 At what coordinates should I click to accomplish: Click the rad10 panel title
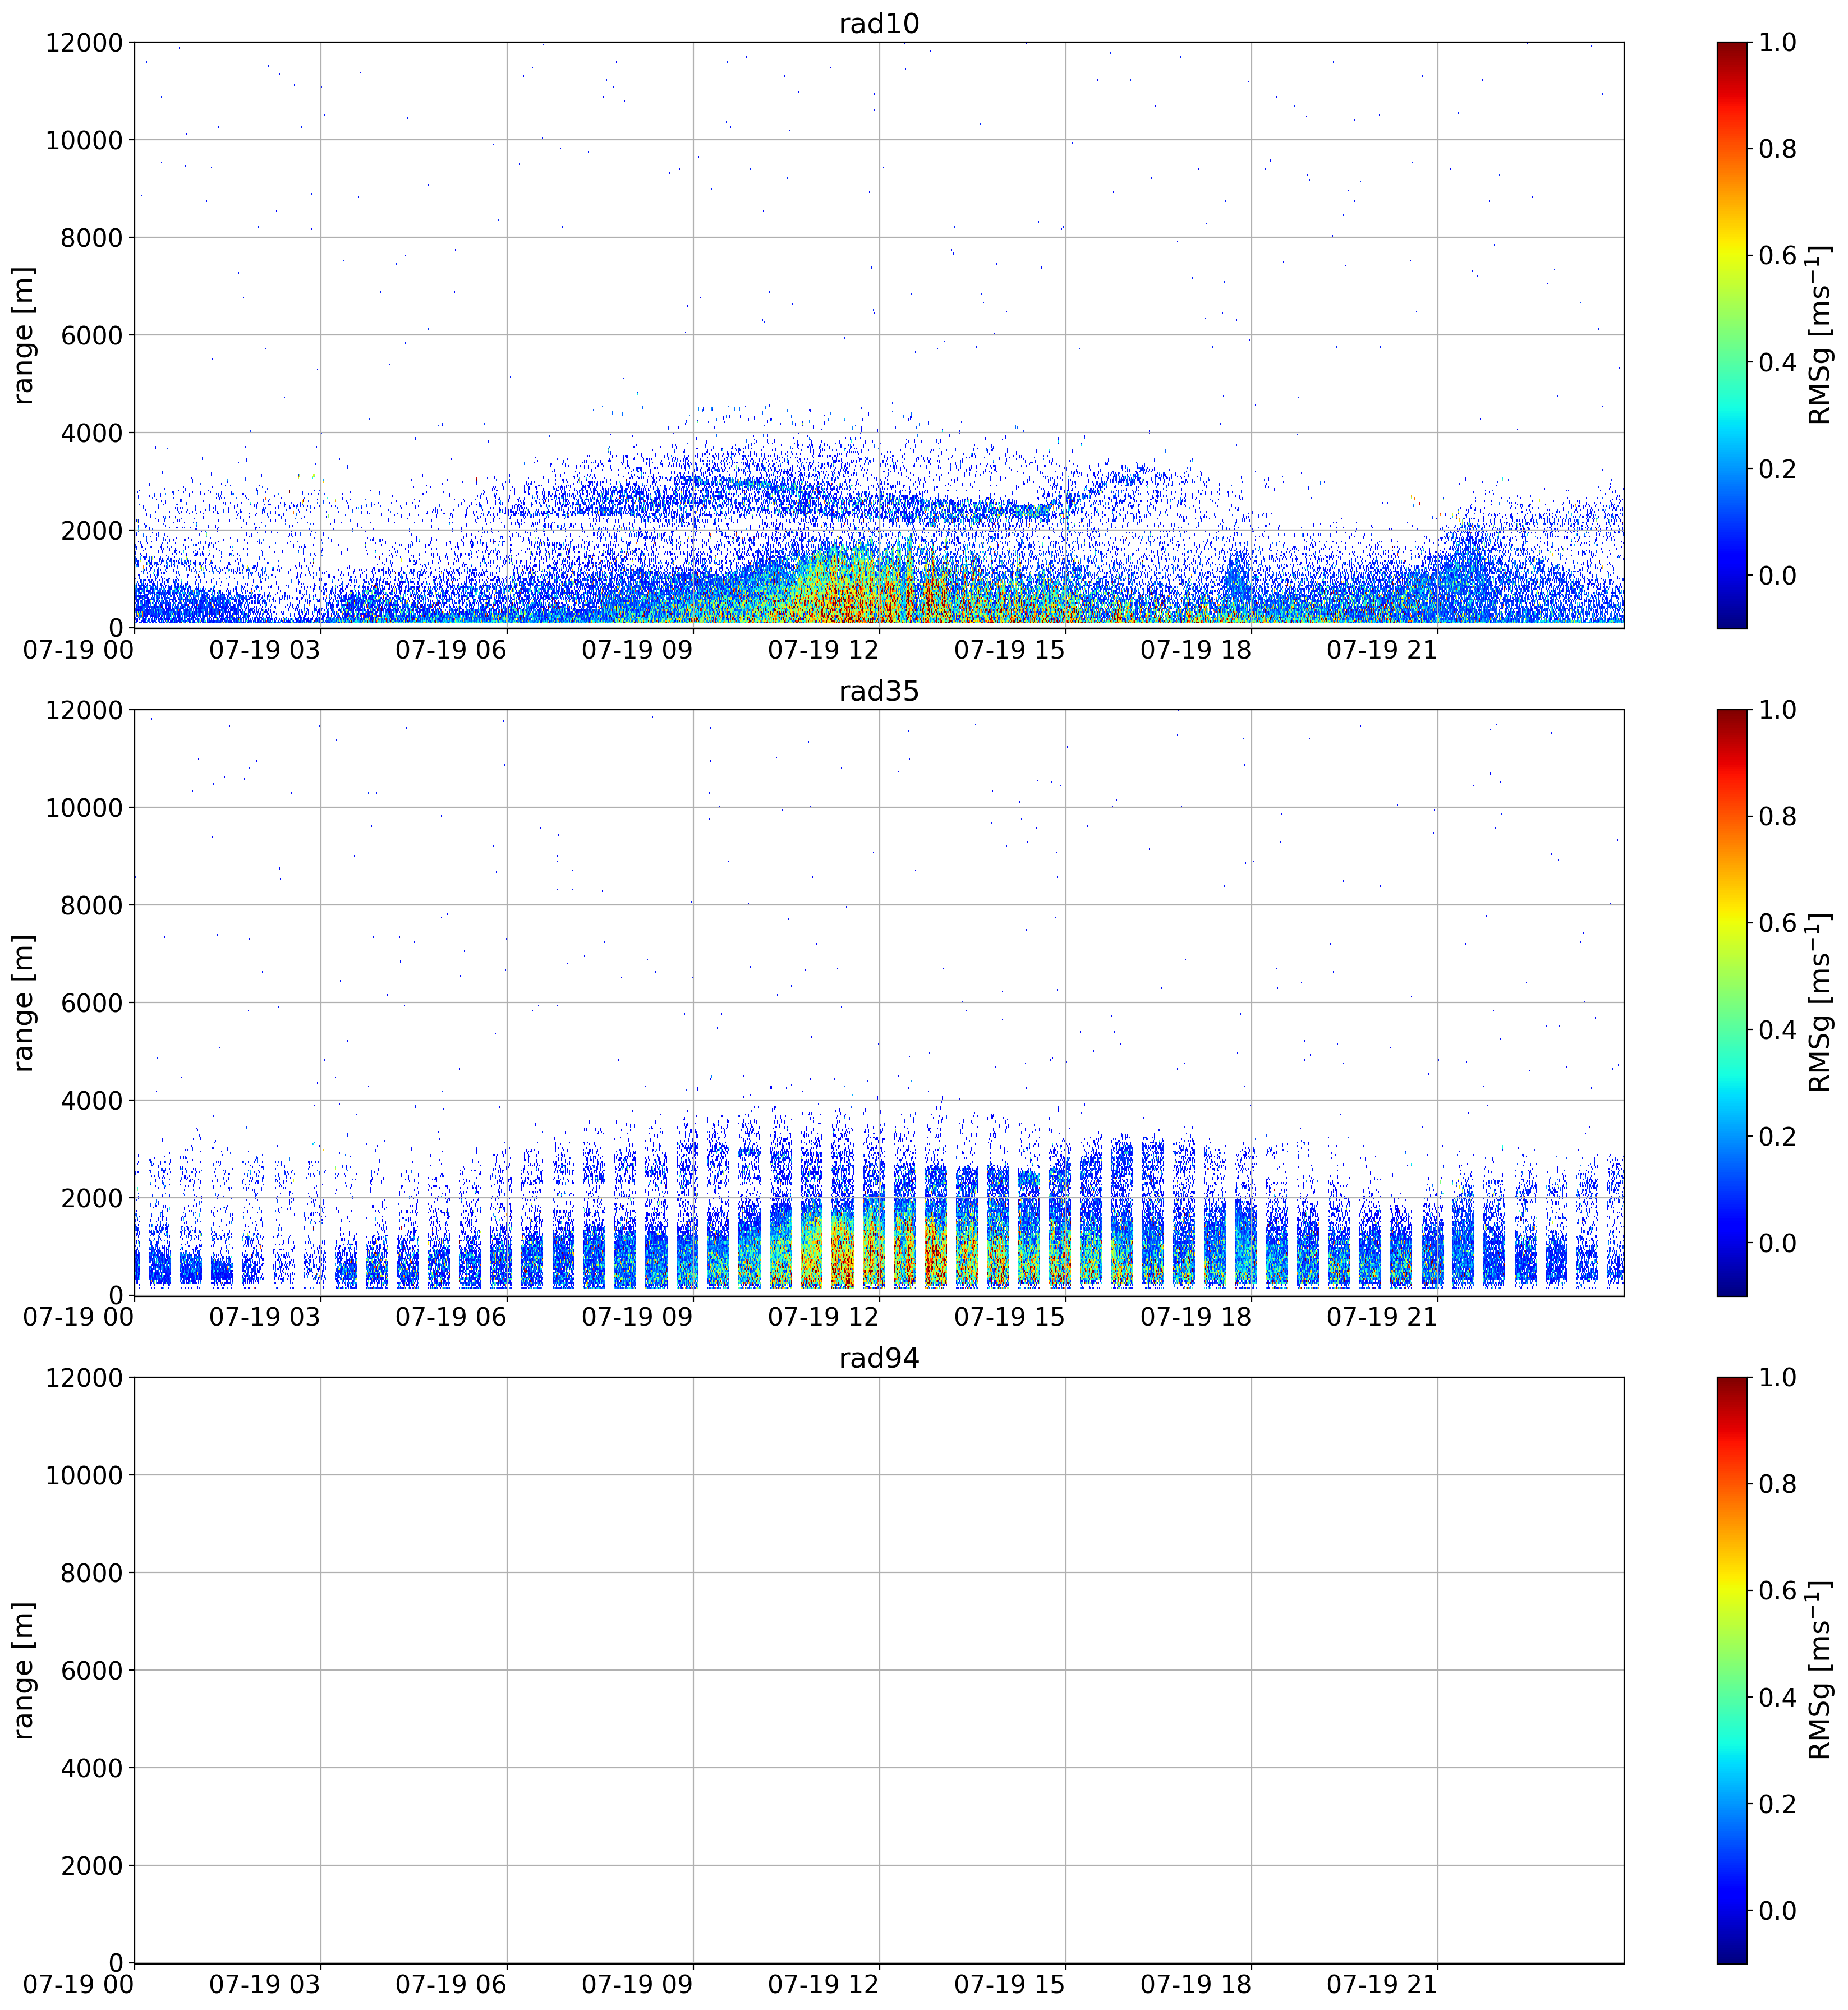(878, 23)
